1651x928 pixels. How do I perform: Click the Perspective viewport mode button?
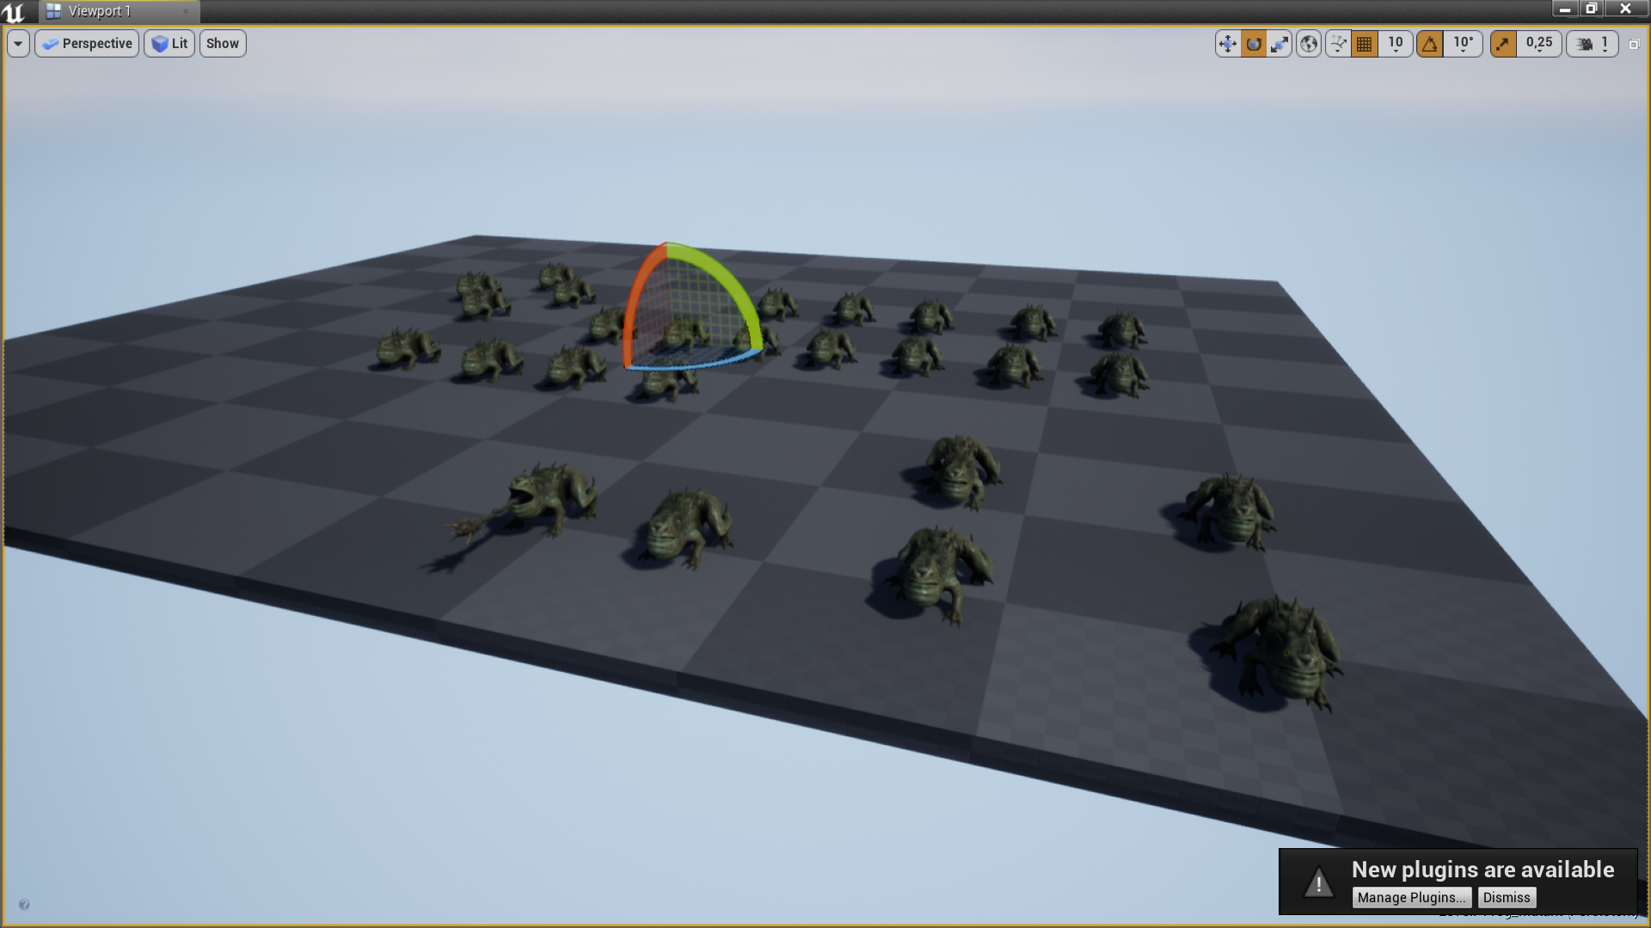[x=88, y=43]
